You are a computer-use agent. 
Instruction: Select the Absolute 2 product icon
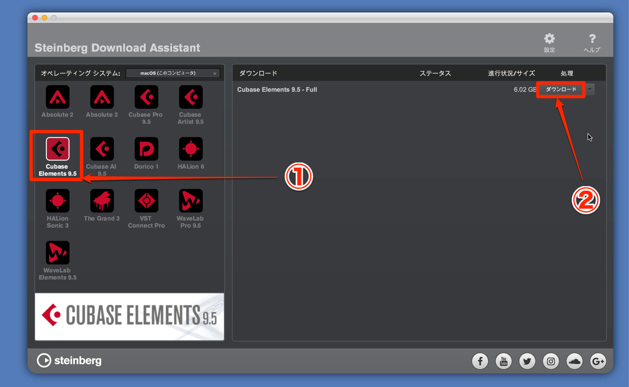(x=57, y=97)
